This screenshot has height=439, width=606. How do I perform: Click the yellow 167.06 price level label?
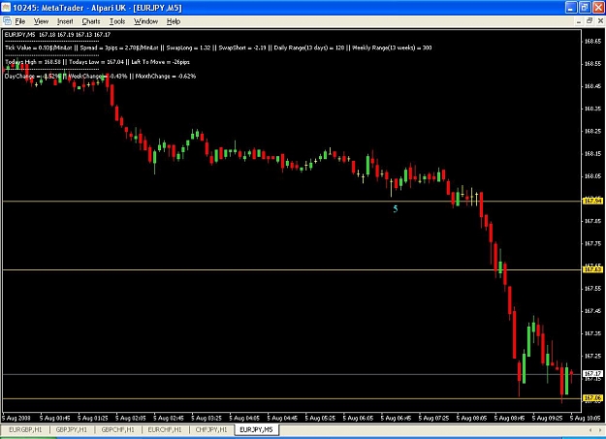click(x=592, y=398)
